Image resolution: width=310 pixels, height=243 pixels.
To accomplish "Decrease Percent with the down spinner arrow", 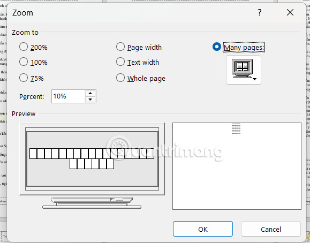I will click(90, 100).
